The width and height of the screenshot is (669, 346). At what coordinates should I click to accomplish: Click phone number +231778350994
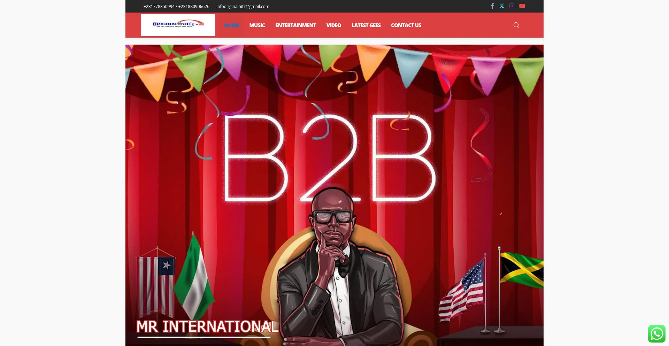[x=159, y=7]
